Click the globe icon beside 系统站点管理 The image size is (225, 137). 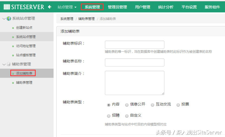click(x=9, y=19)
